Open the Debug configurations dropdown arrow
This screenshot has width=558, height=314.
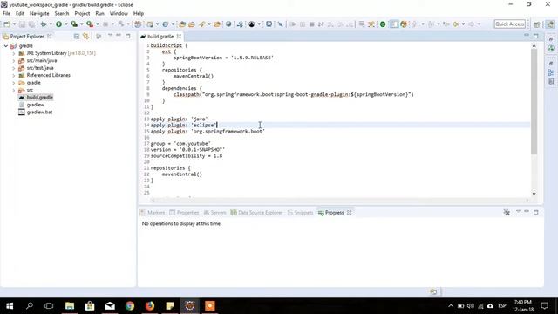pyautogui.click(x=51, y=24)
